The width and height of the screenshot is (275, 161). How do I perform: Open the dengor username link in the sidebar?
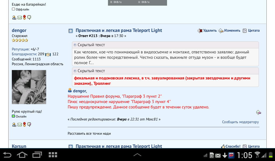(x=19, y=31)
